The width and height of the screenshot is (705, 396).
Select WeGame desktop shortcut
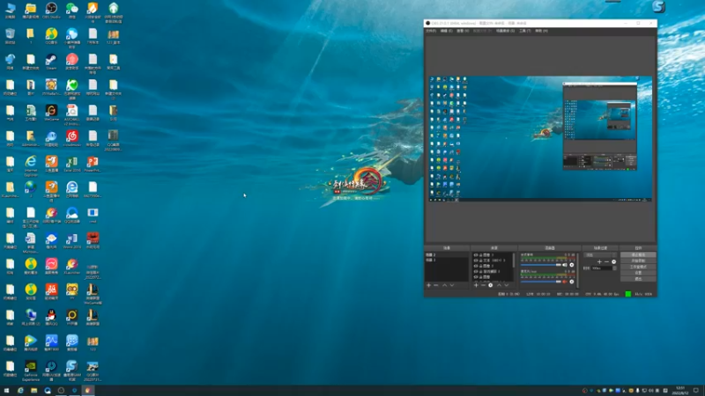pyautogui.click(x=51, y=113)
